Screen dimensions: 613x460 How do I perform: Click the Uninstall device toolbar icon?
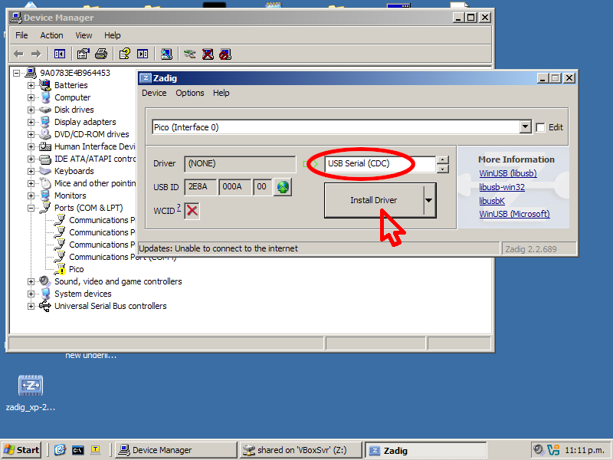207,54
